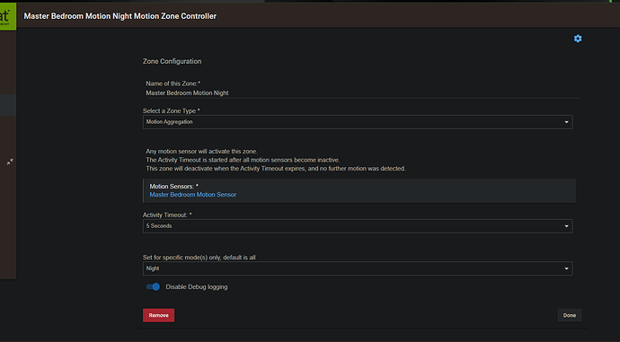Screen dimensions: 620x342
Task: Open Master Bedroom Motion Sensor link
Action: pos(193,195)
